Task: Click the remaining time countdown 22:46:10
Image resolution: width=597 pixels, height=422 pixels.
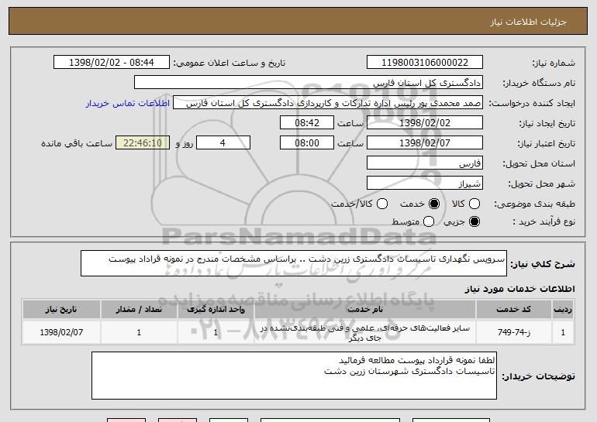Action: pyautogui.click(x=143, y=143)
